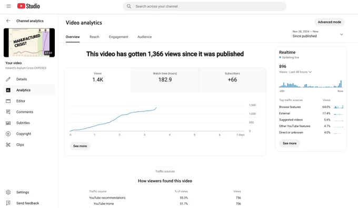Click the back arrow to Channel analytics
This screenshot has height=208, width=358.
coord(8,20)
